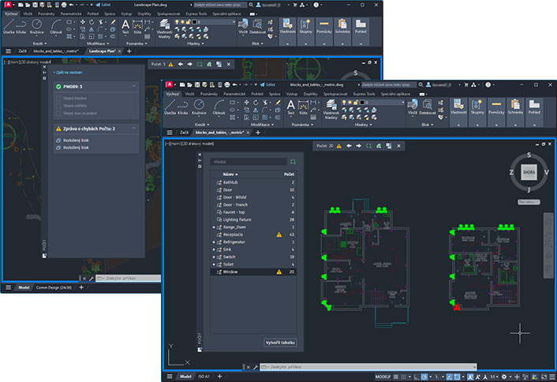Click the Text tool in front window
The image size is (557, 382).
pos(290,107)
